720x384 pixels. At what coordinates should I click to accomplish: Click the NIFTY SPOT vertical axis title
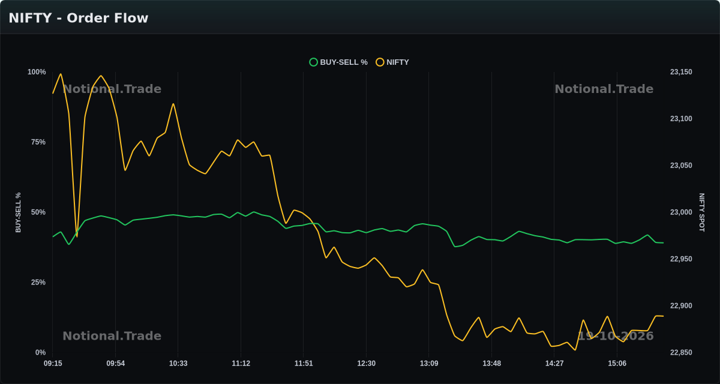(x=702, y=212)
